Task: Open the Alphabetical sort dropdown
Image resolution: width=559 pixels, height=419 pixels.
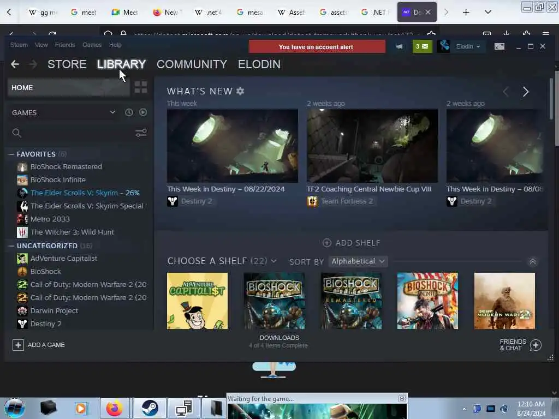Action: [358, 261]
